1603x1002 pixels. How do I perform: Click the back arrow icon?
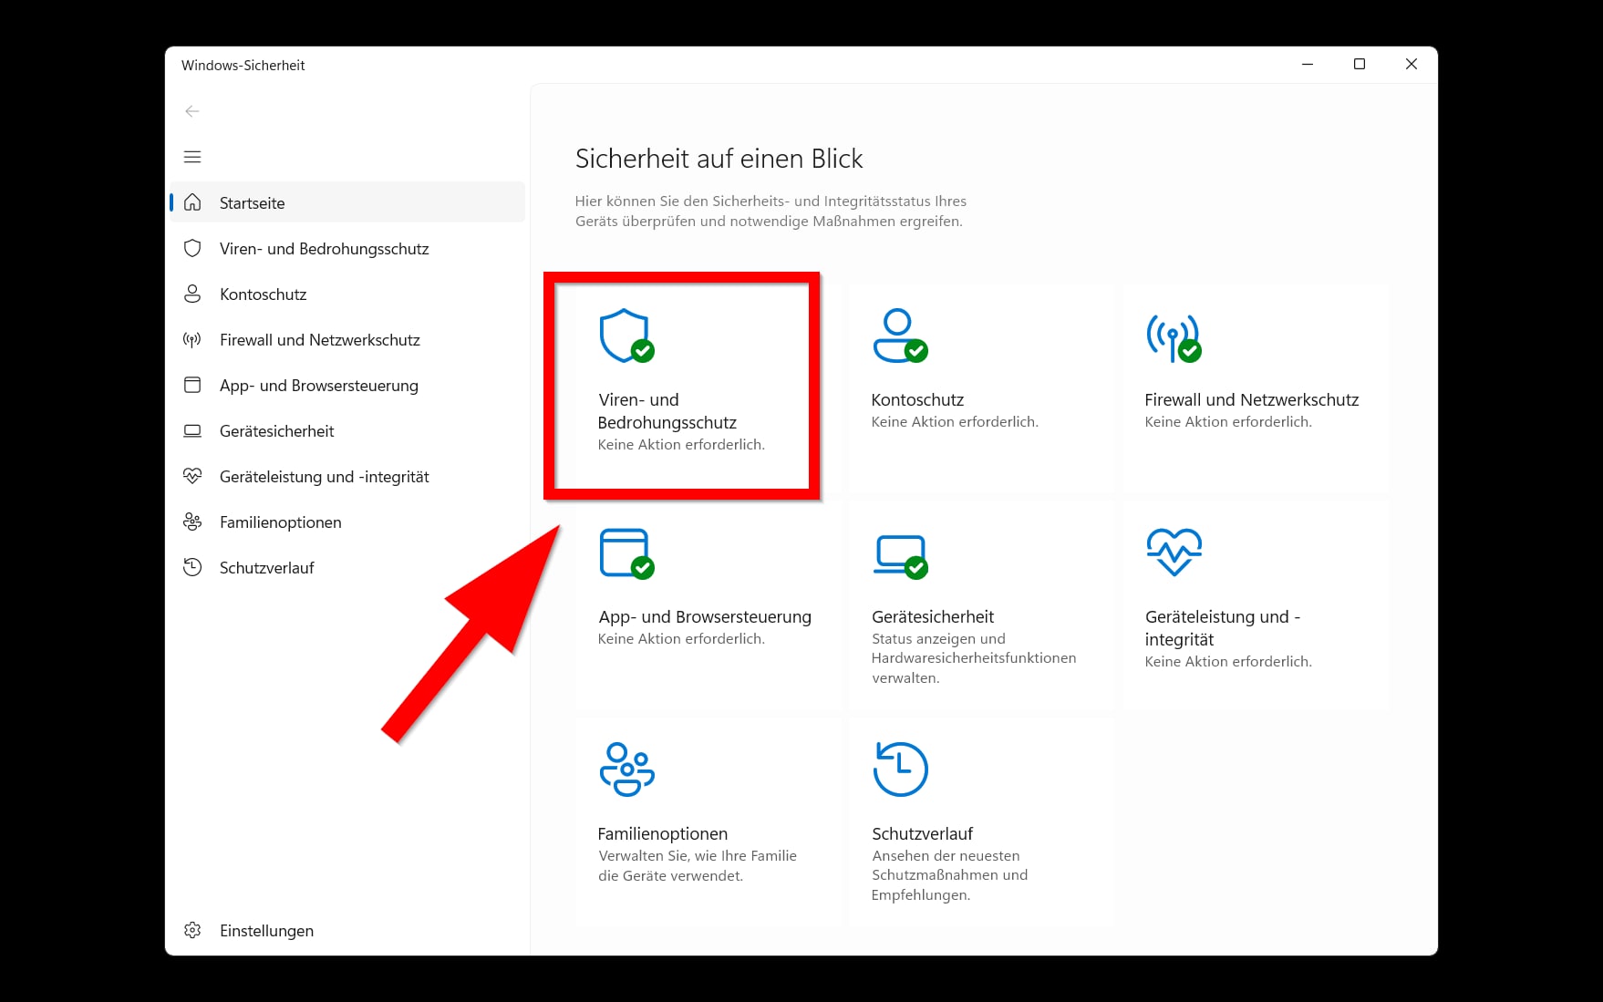tap(191, 111)
